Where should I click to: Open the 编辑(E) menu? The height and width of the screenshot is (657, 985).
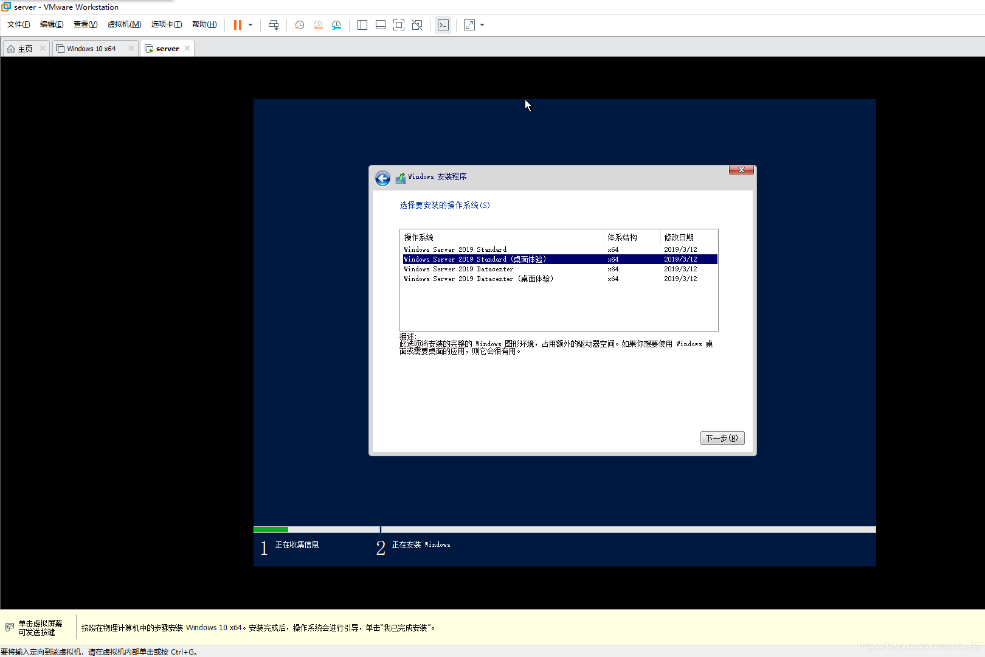tap(52, 24)
